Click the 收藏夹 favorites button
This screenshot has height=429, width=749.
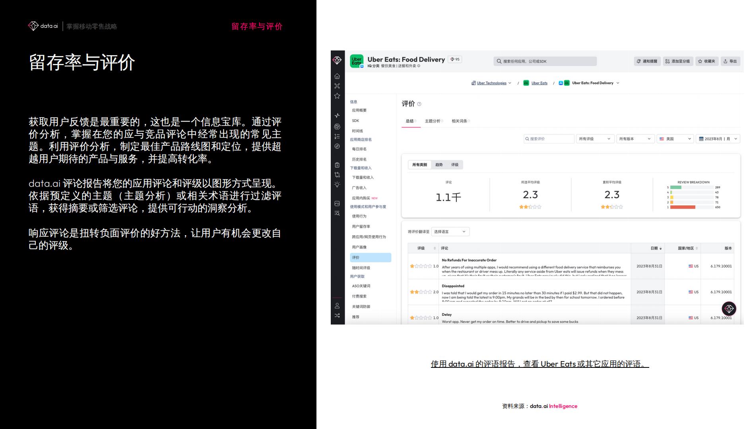(707, 61)
